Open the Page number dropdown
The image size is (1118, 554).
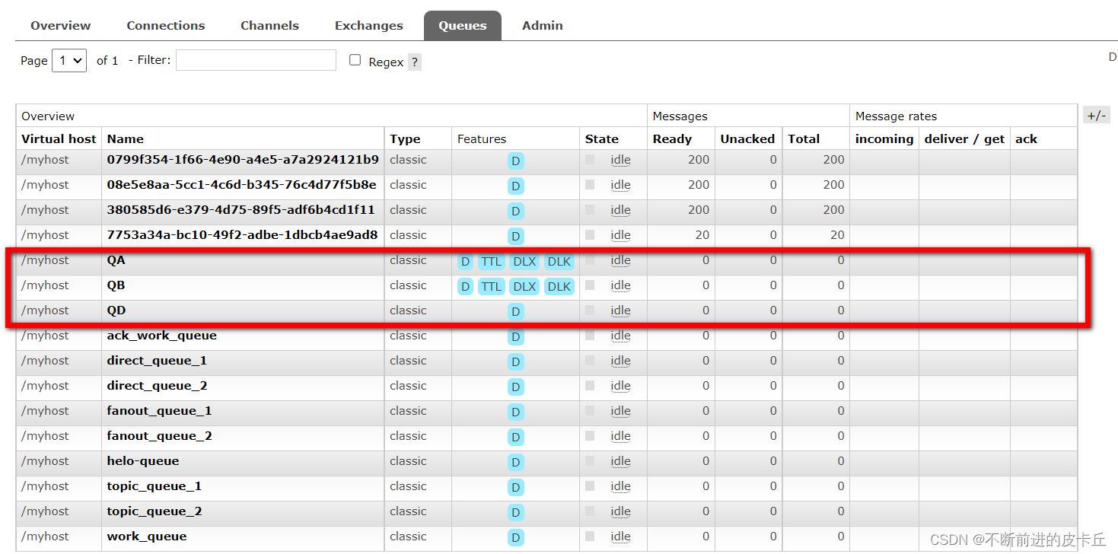(x=69, y=61)
